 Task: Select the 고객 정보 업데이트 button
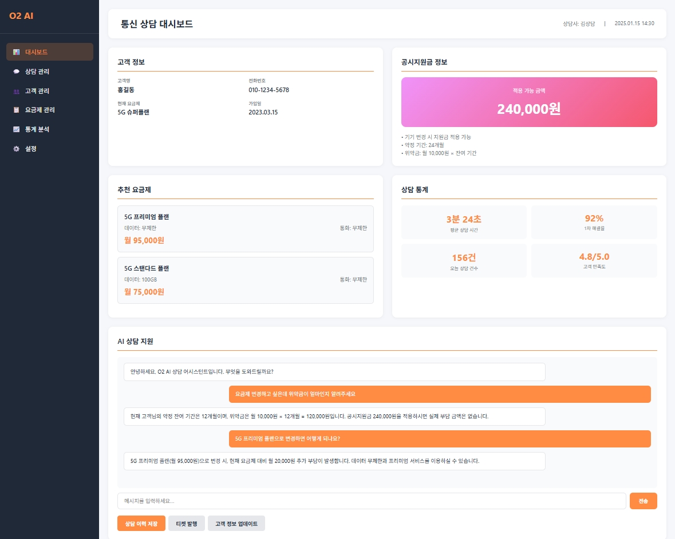click(236, 523)
